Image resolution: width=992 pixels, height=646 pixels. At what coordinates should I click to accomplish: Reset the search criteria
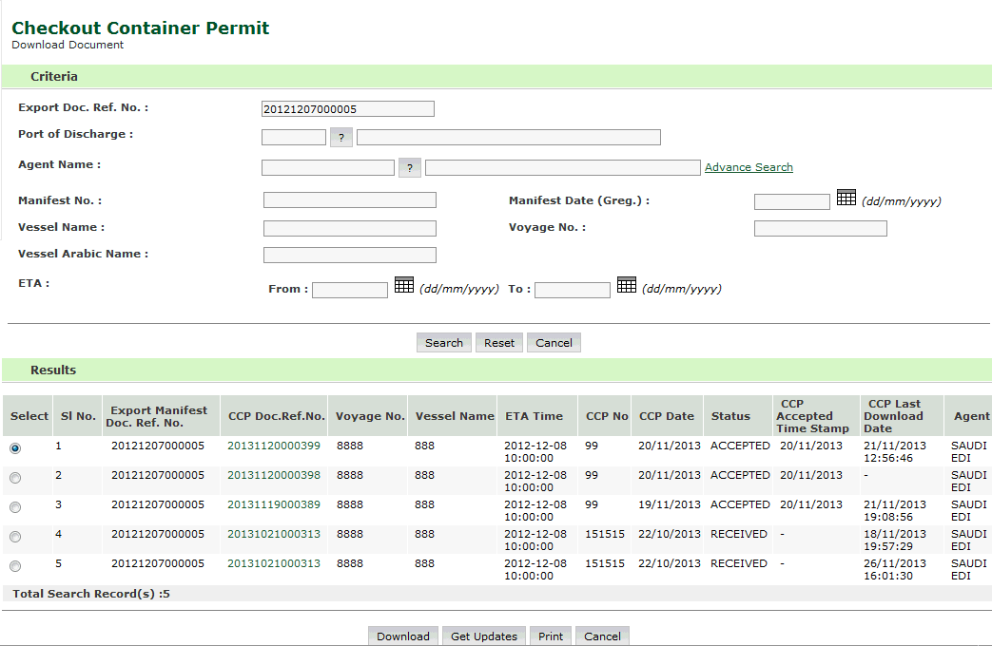tap(498, 343)
